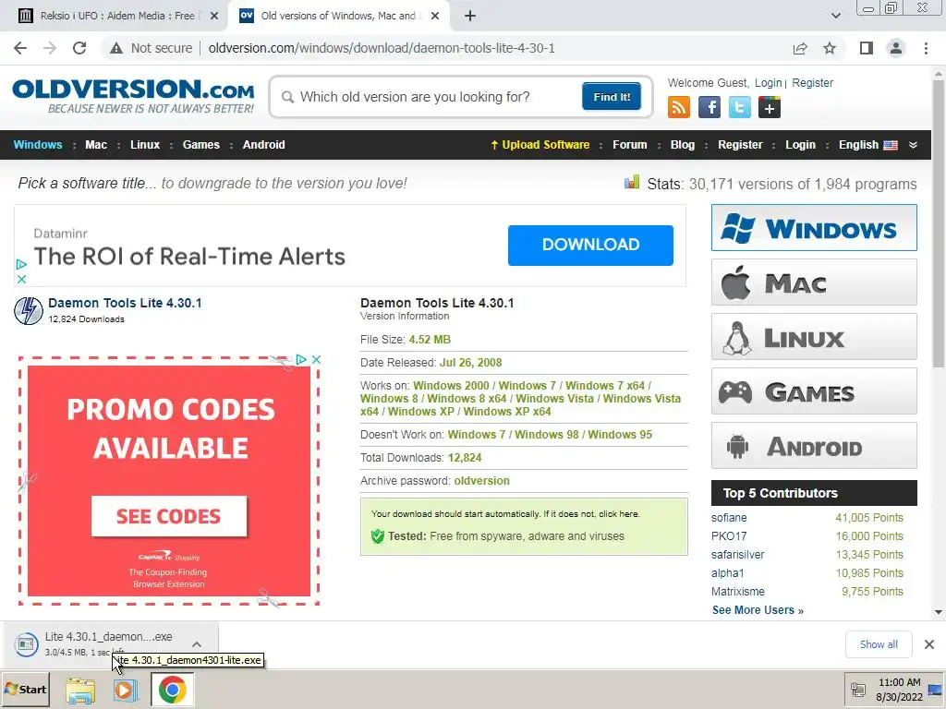Viewport: 946px width, 709px height.
Task: Open Chrome three-dot menu
Action: [x=926, y=48]
